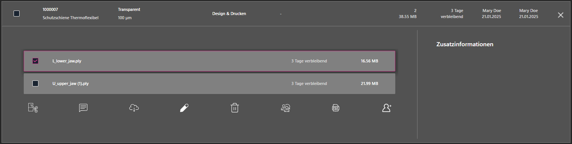Tick the order 1000007 checkbox
The image size is (572, 144).
17,14
